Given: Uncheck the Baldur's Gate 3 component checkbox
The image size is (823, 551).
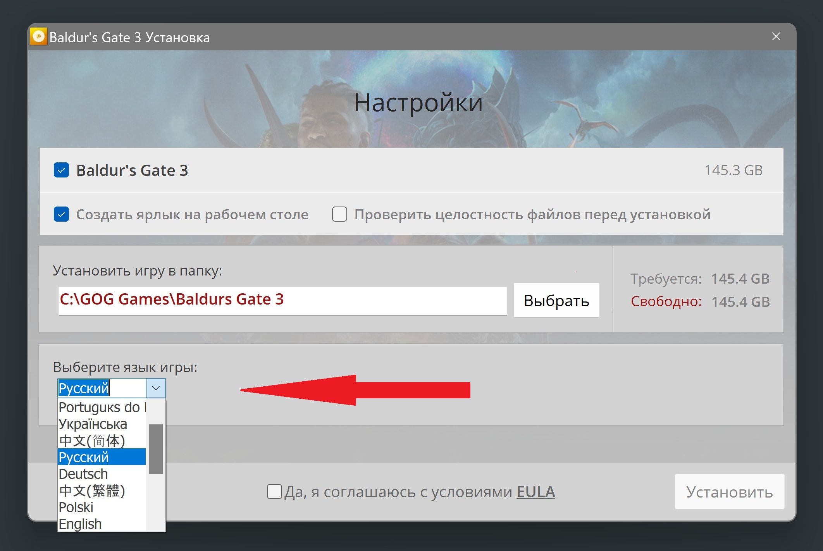Looking at the screenshot, I should (x=61, y=170).
